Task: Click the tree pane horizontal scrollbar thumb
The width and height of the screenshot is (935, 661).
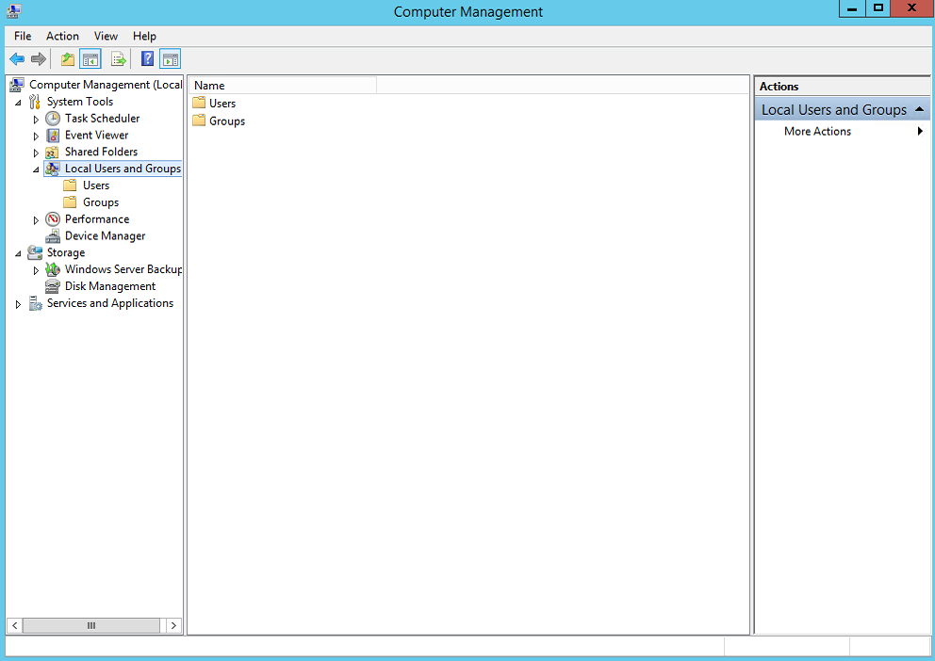Action: [x=91, y=625]
